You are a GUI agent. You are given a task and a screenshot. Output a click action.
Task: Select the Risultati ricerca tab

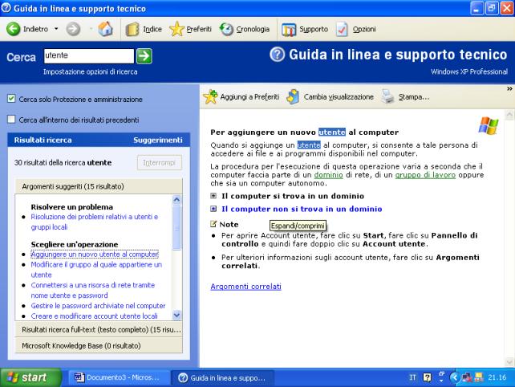tap(43, 140)
